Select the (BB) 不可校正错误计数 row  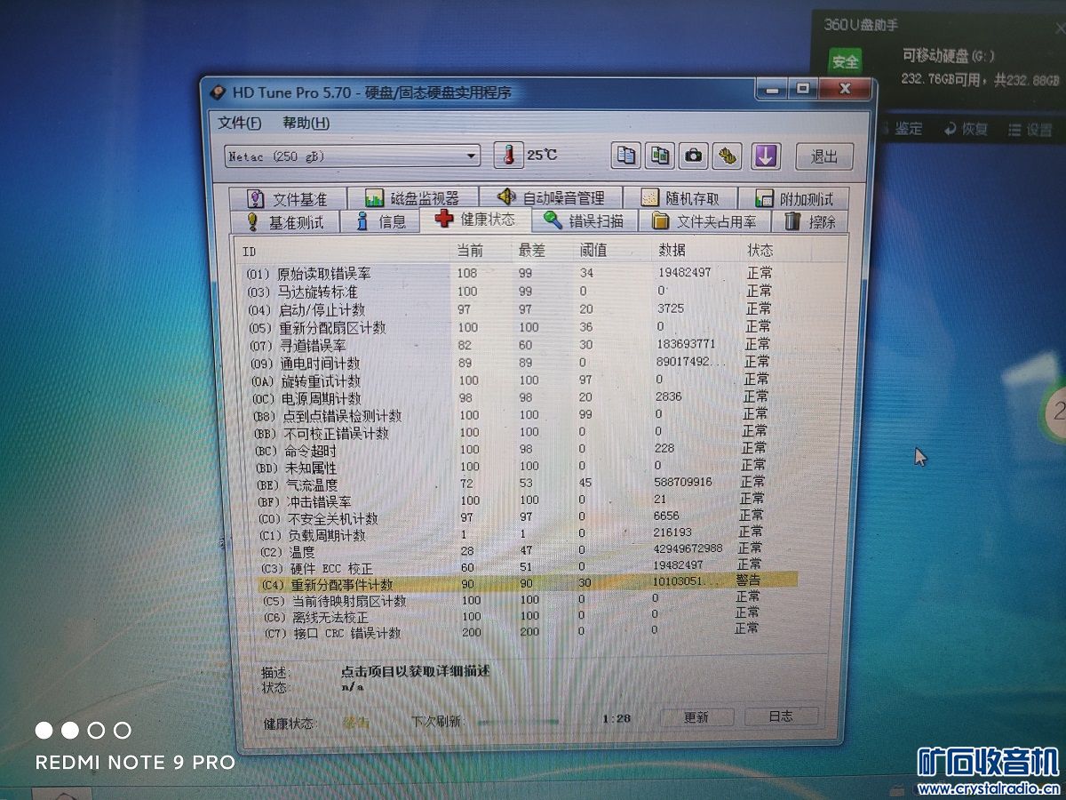click(x=511, y=433)
